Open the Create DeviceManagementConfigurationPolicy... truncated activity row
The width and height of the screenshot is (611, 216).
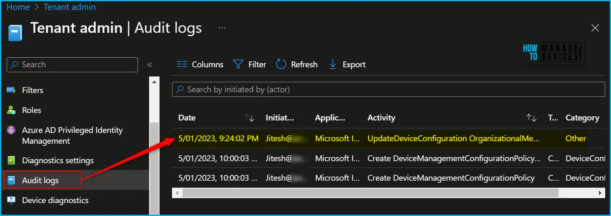(454, 158)
